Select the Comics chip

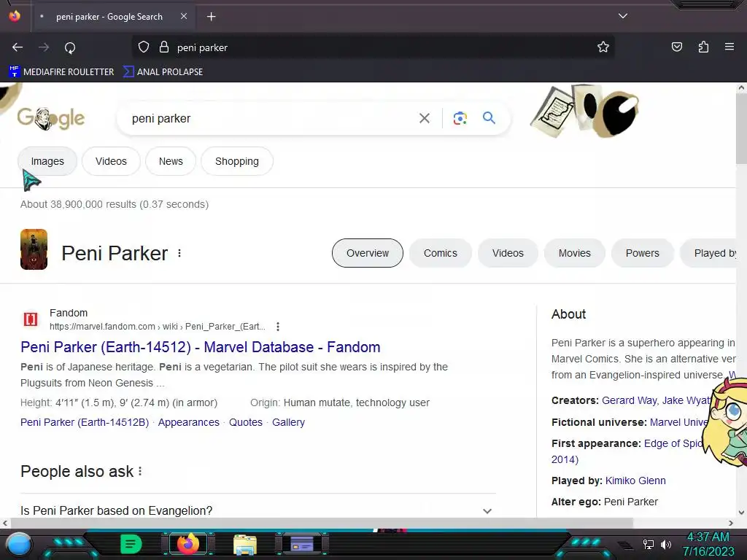point(440,253)
